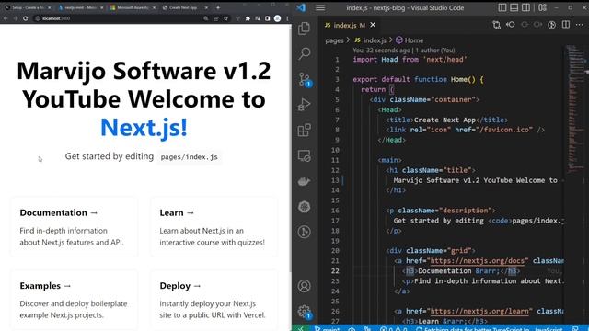This screenshot has height=331, width=589.
Task: Click the VS Code logo icon
Action: 301,7
